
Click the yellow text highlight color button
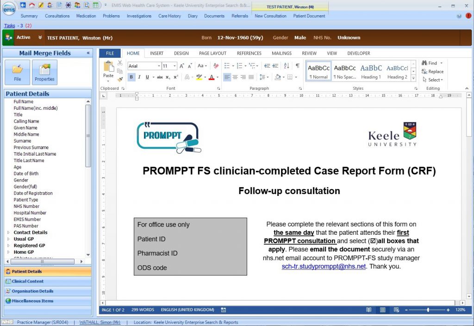pyautogui.click(x=199, y=77)
